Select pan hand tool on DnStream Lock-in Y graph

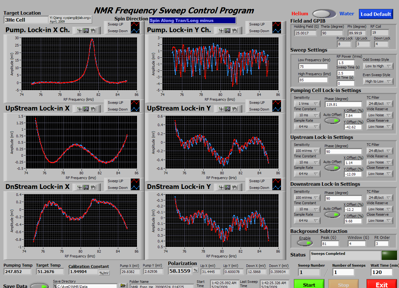coord(235,187)
